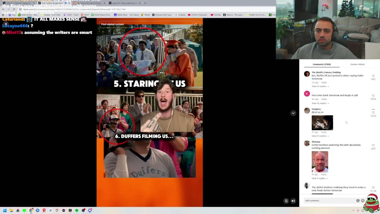
Task: Like the 'absolutely nothing planned' comment
Action: 373,145
